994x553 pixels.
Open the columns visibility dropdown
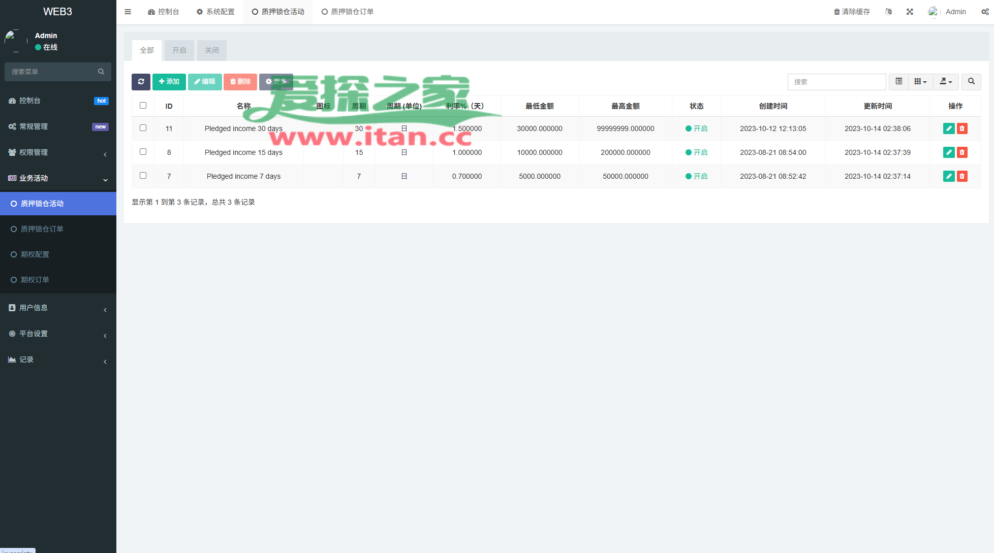point(920,82)
